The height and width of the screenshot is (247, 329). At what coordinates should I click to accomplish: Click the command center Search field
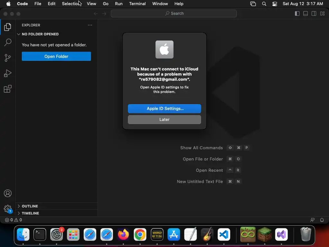point(174,14)
